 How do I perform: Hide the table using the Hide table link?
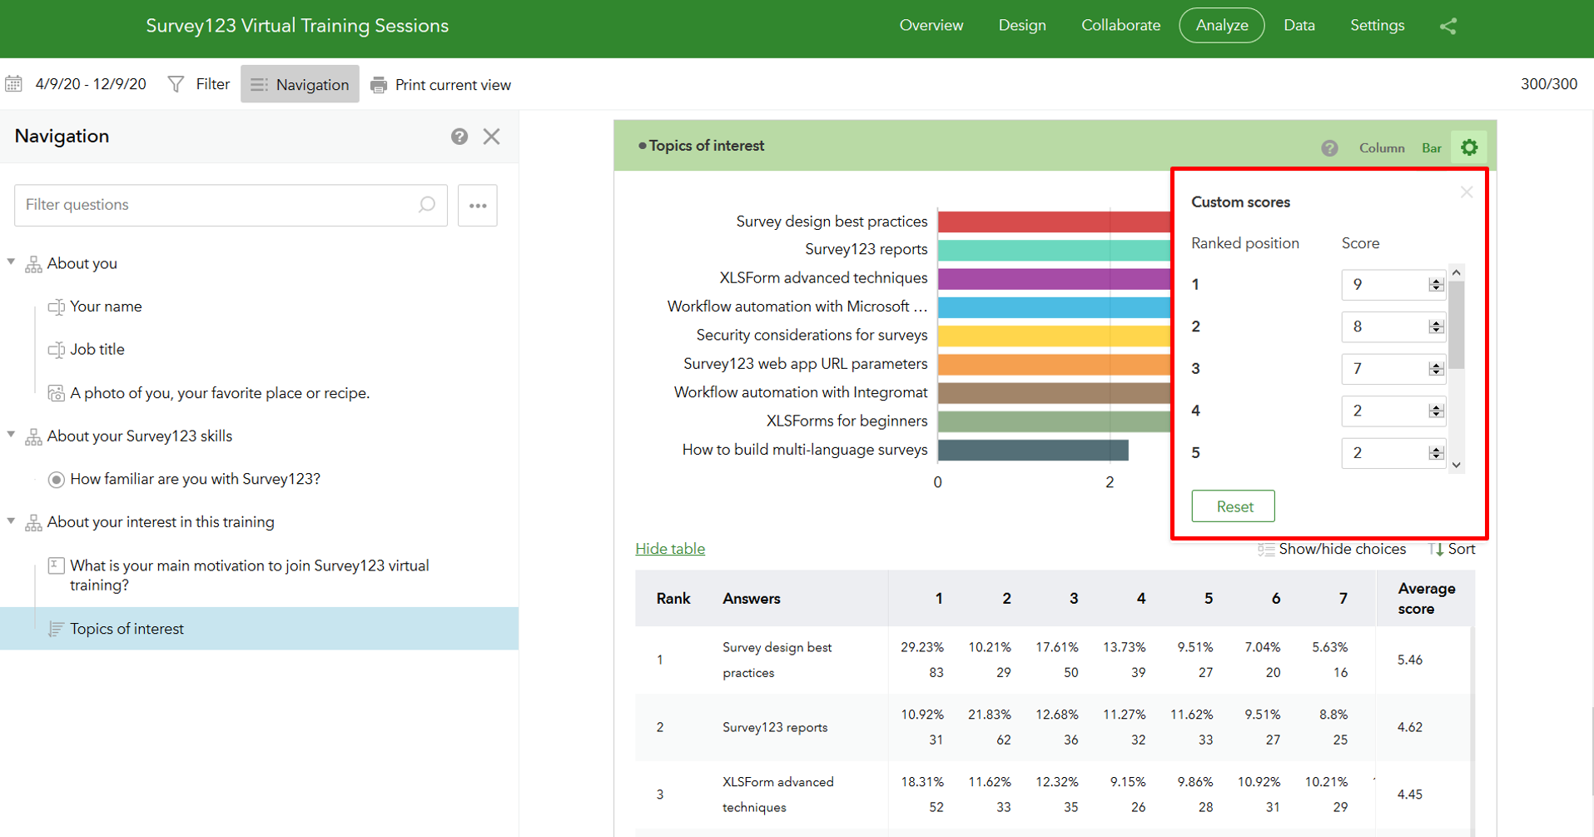coord(669,549)
